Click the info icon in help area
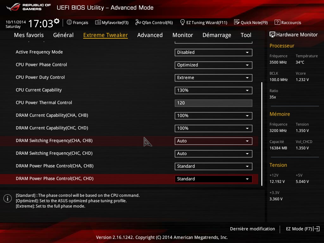Screen dimensions: 324x243 point(7,198)
